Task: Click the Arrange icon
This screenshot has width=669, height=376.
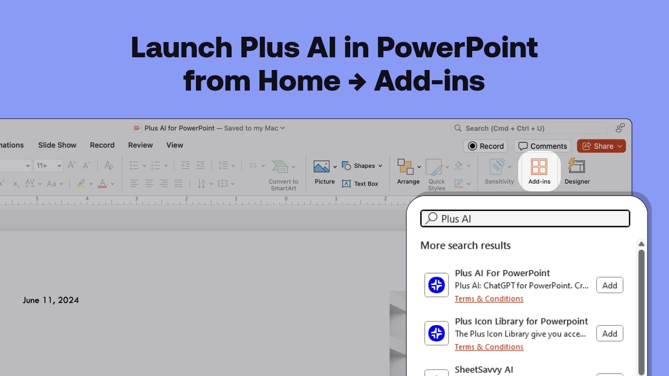Action: [405, 167]
